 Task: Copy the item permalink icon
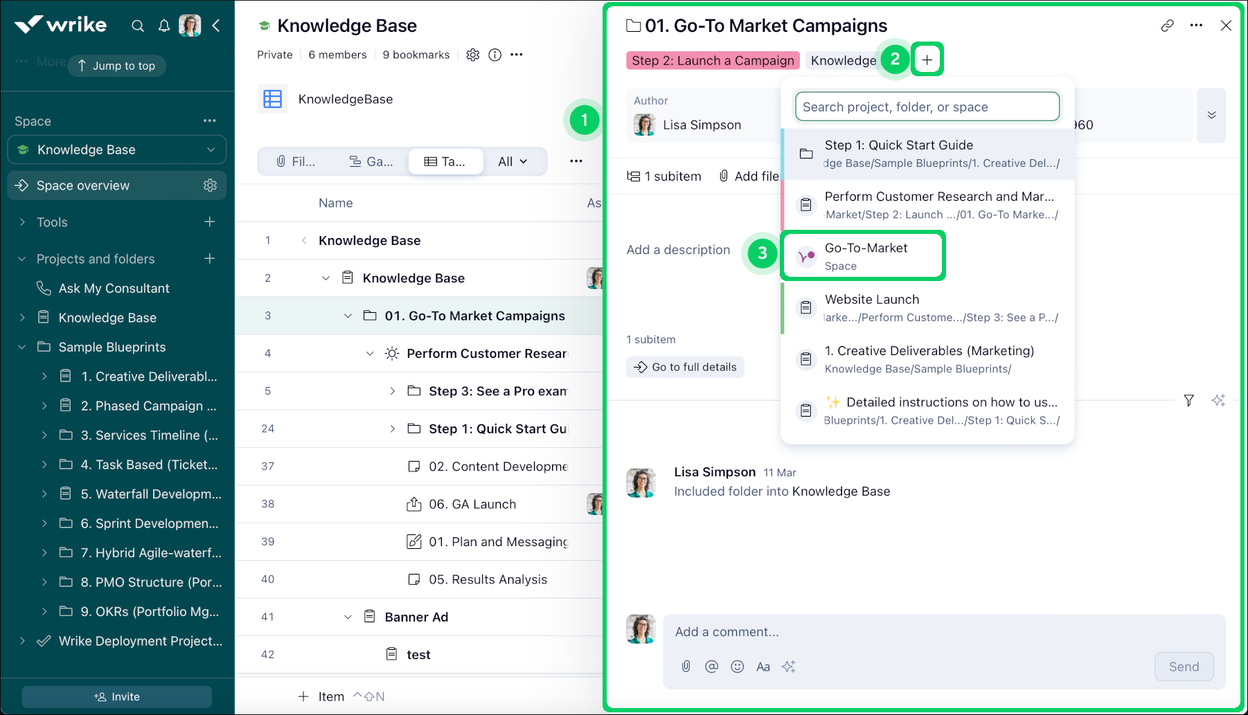click(x=1168, y=26)
